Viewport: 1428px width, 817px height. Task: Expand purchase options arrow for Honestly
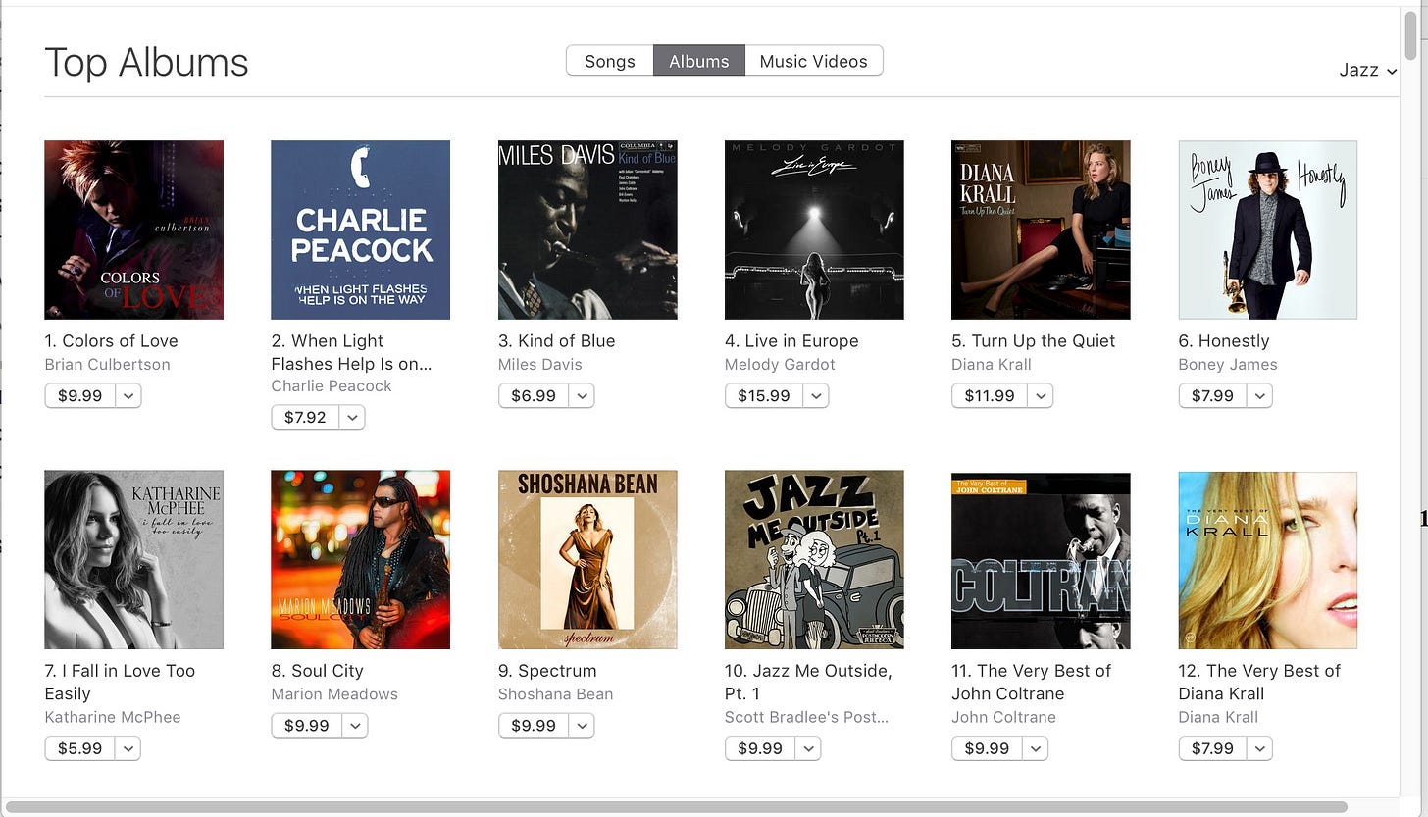(x=1259, y=395)
